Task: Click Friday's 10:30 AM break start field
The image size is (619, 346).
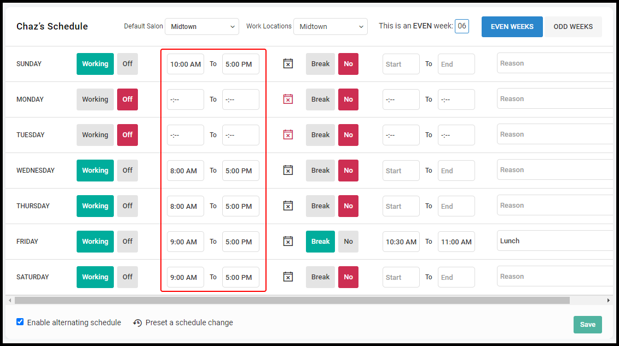Action: coord(401,241)
